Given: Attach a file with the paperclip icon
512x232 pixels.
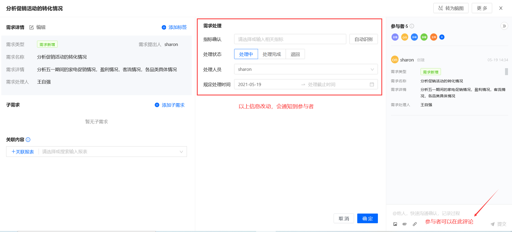Looking at the screenshot, I should click(x=405, y=224).
